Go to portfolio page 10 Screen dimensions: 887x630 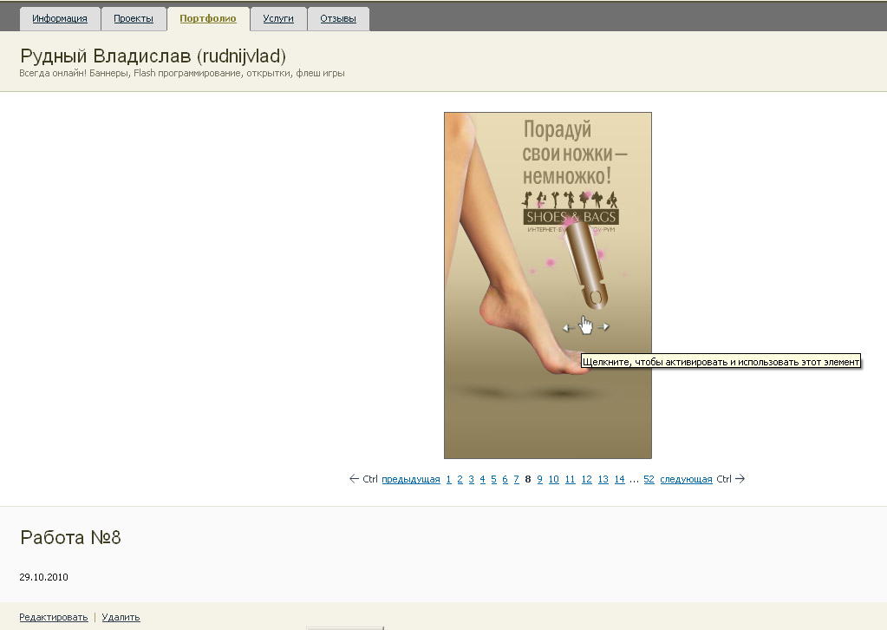click(x=554, y=479)
